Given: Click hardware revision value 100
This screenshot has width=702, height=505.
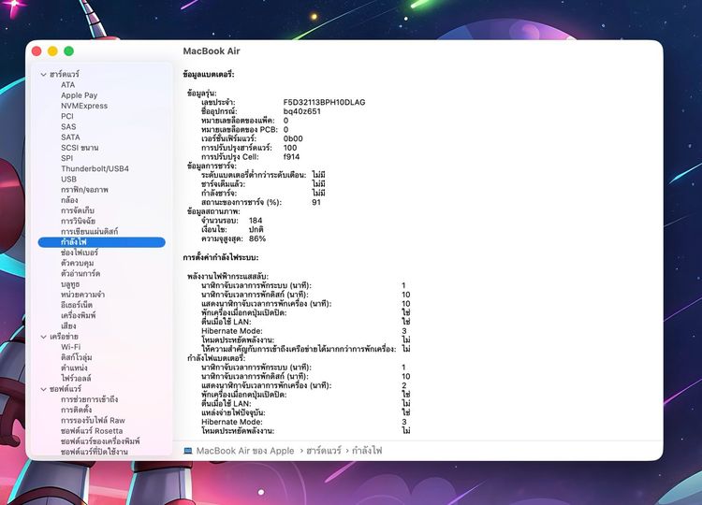Looking at the screenshot, I should point(289,148).
